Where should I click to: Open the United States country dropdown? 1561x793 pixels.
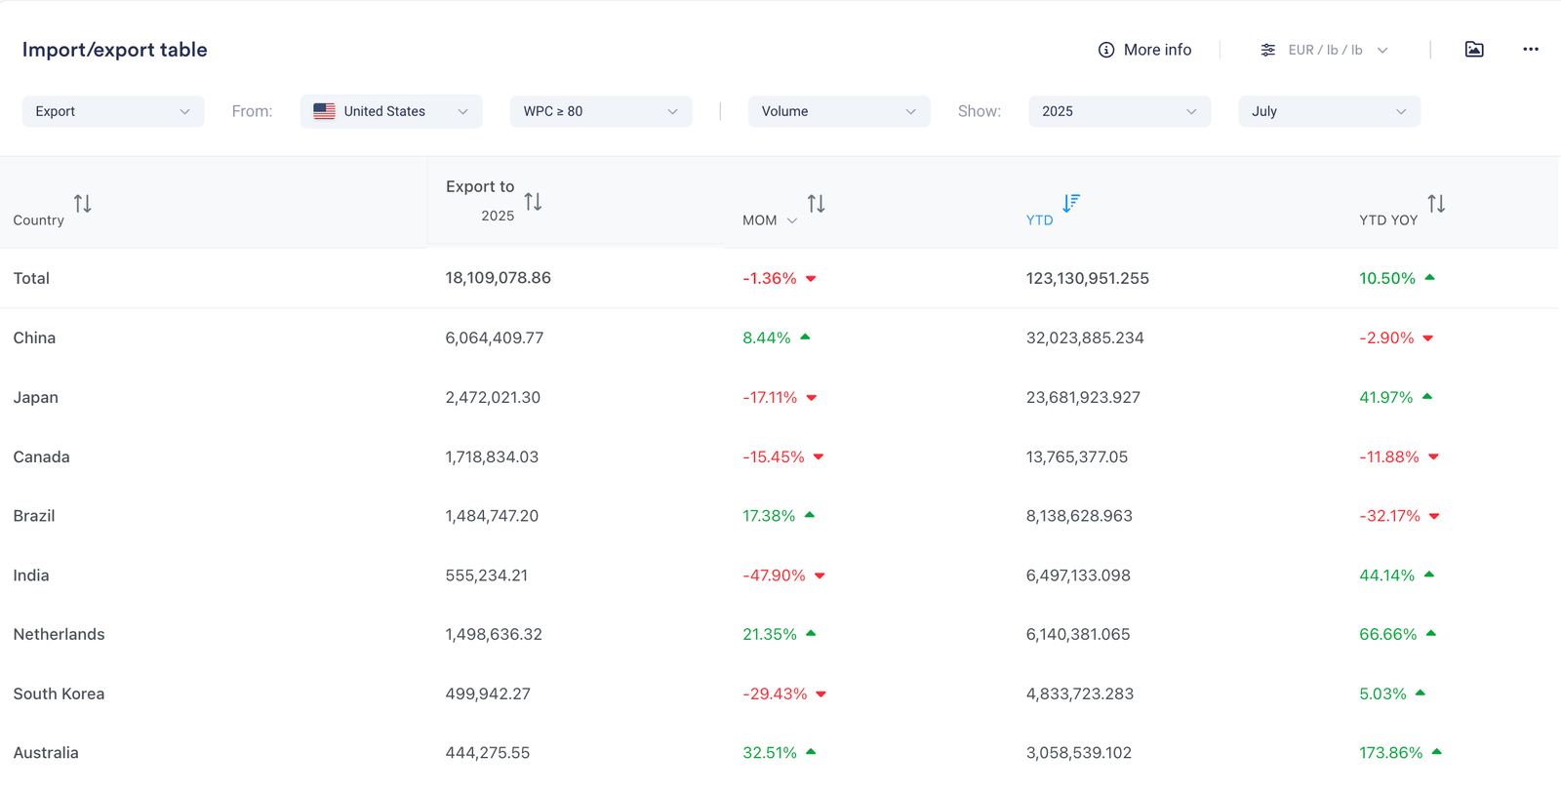click(391, 111)
